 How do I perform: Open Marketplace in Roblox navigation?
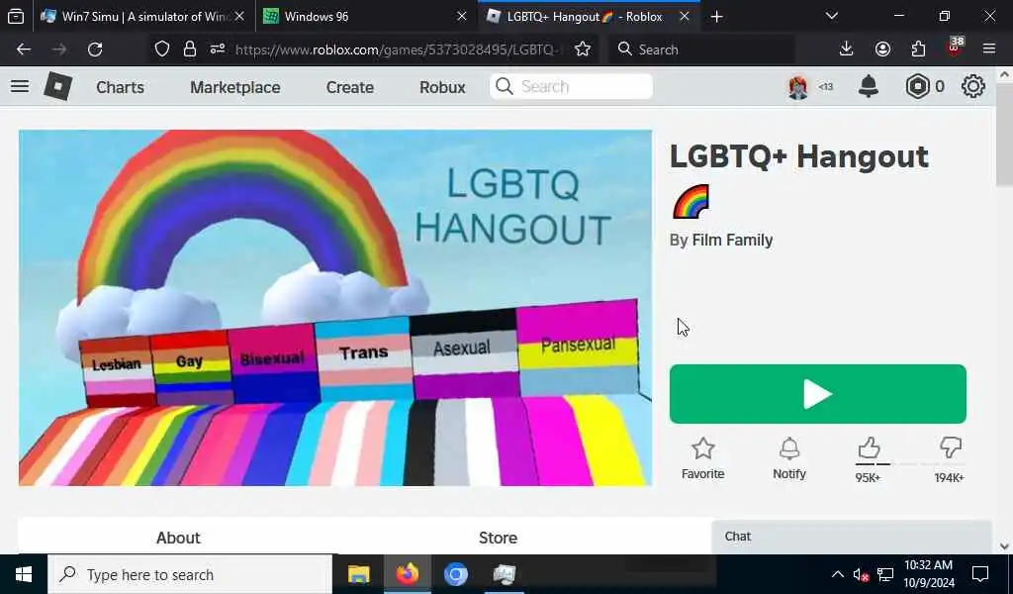pos(235,86)
